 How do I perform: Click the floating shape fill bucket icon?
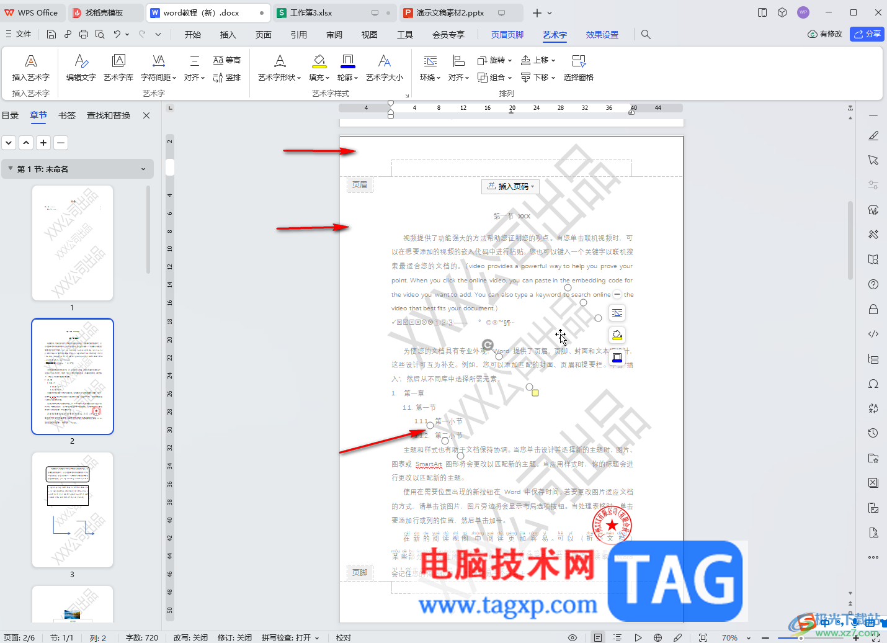tap(617, 336)
